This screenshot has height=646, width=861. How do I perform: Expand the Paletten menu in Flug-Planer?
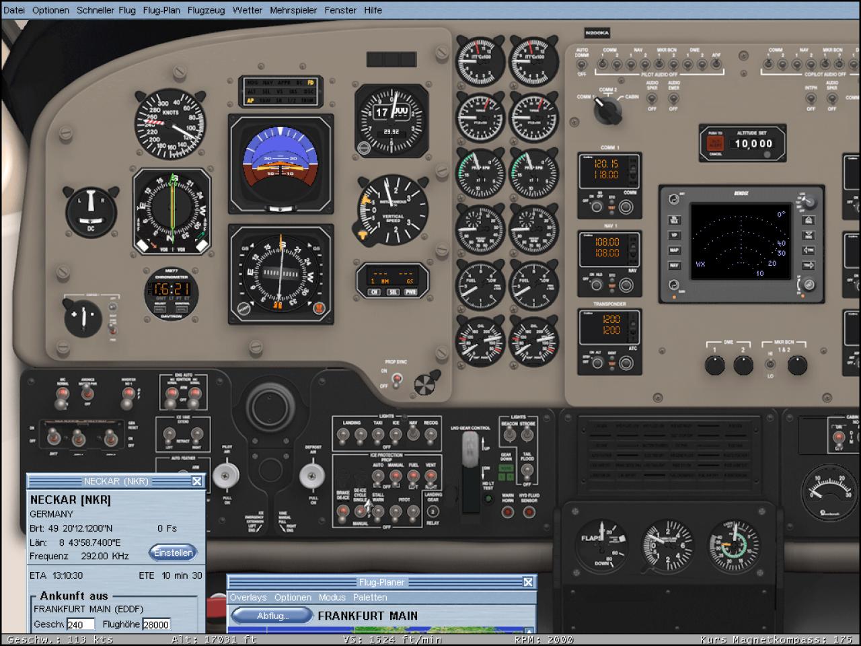pos(370,598)
